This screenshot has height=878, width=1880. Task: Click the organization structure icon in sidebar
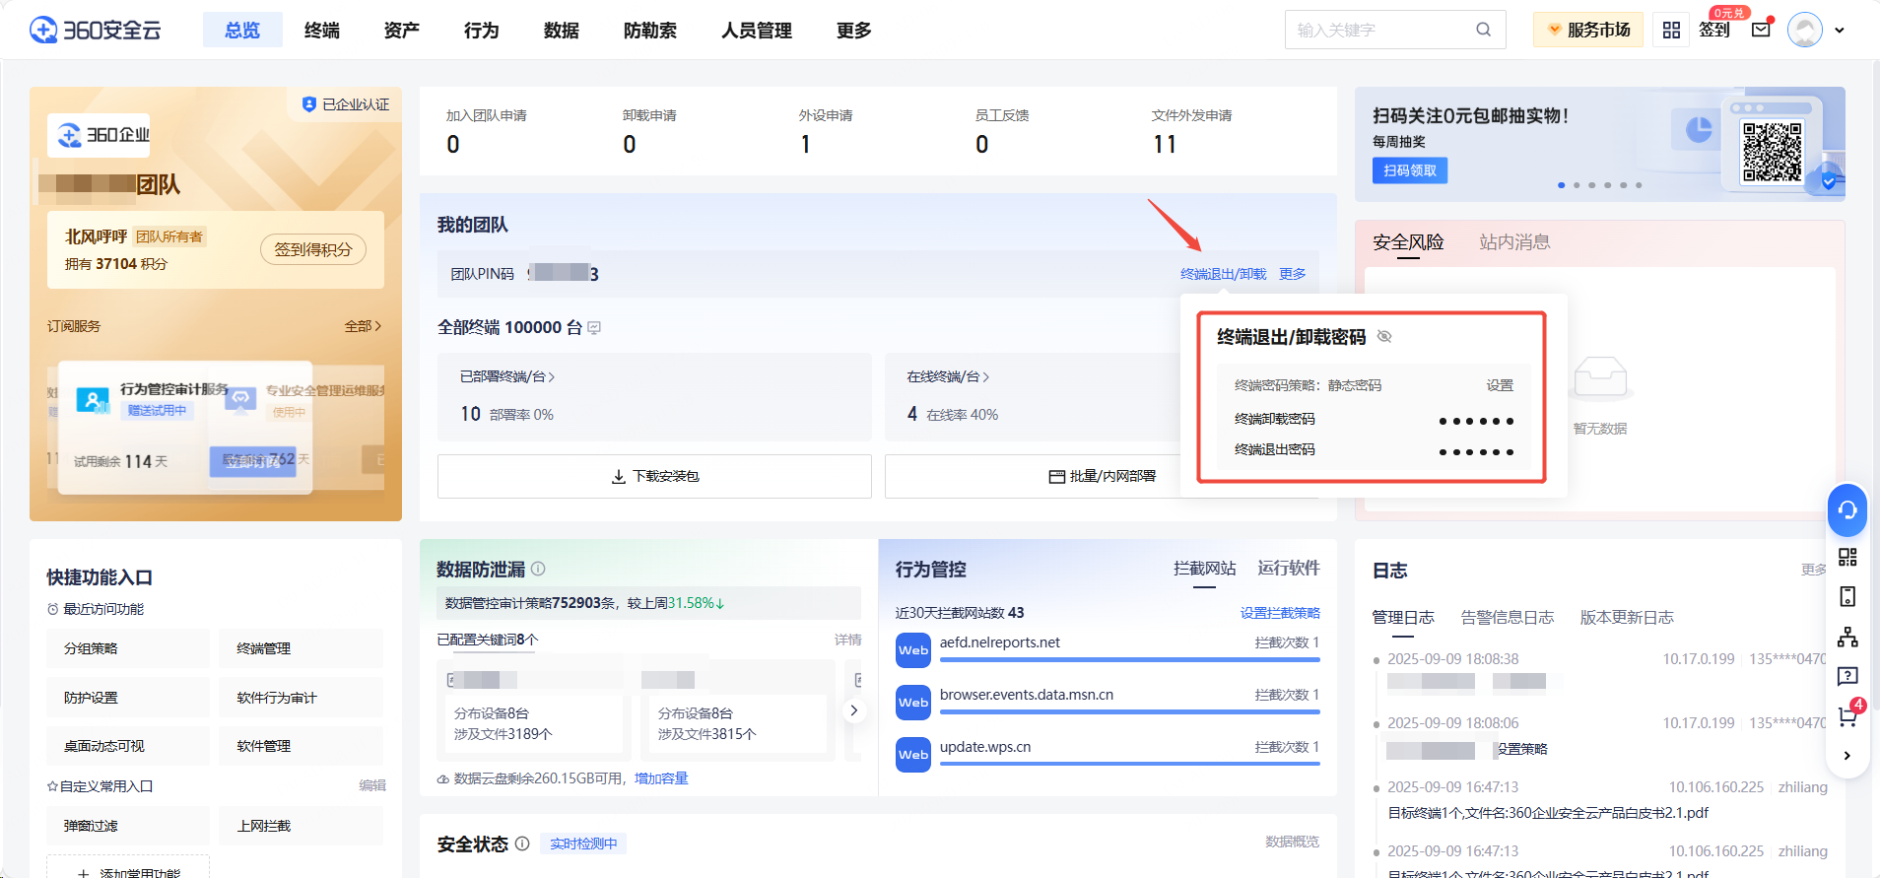click(x=1847, y=637)
